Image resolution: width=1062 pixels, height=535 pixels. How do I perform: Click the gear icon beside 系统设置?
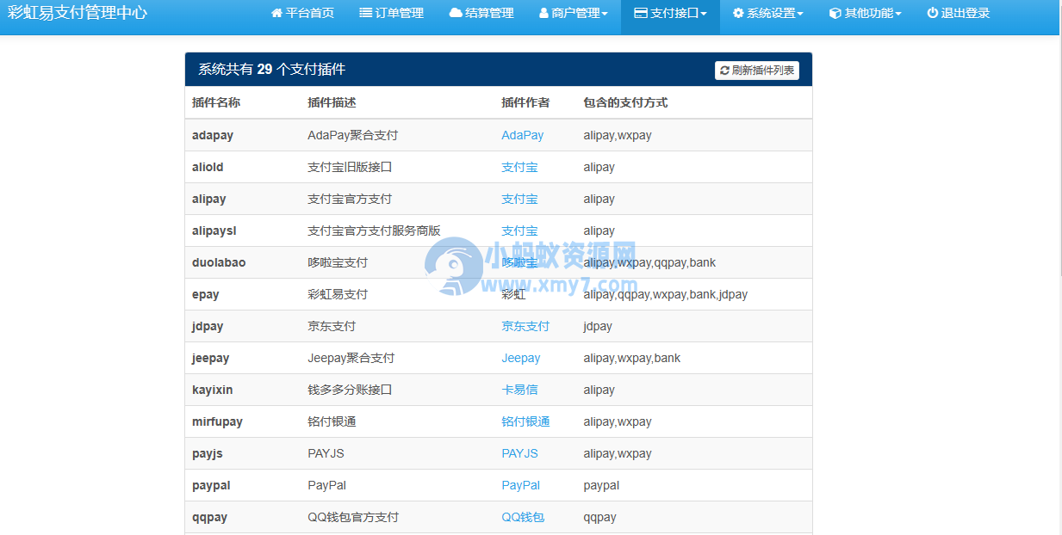[738, 14]
